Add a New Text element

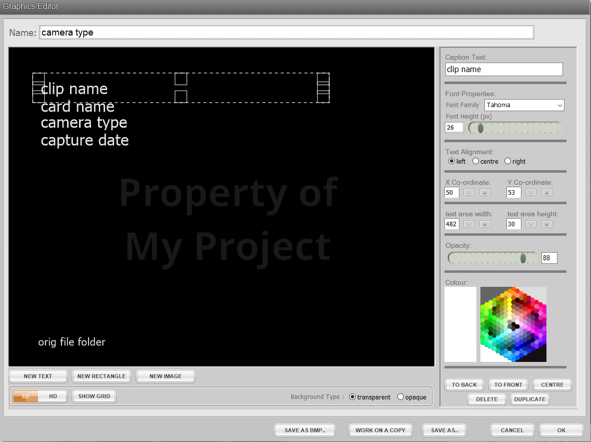click(38, 376)
